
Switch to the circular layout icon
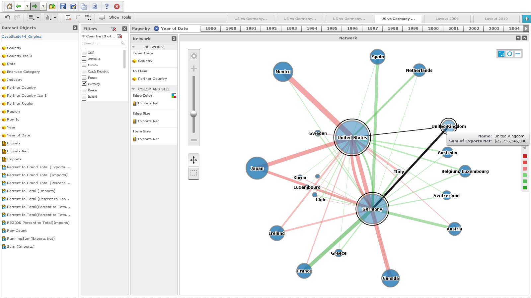coord(509,54)
